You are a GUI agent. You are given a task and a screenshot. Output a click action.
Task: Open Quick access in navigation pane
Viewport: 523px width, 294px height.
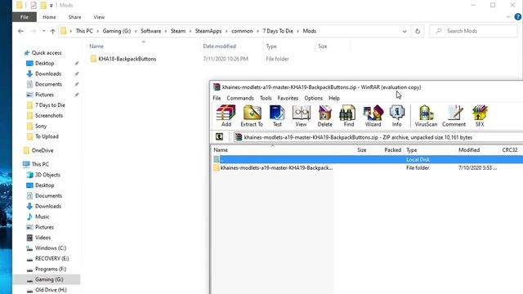[x=46, y=52]
